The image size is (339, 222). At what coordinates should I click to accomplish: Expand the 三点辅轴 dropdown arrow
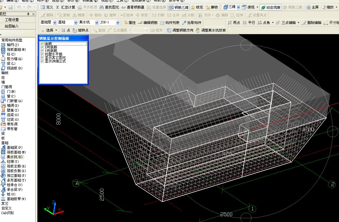[299, 23]
